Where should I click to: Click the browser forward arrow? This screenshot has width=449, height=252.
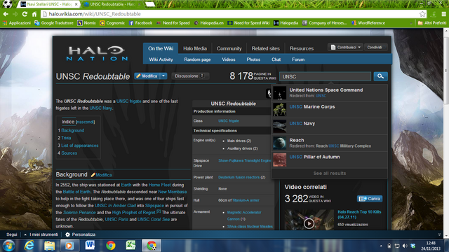coord(15,14)
